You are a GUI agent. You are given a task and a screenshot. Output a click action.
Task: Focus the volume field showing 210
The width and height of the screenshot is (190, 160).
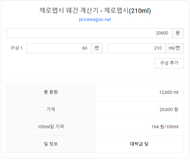[136, 48]
